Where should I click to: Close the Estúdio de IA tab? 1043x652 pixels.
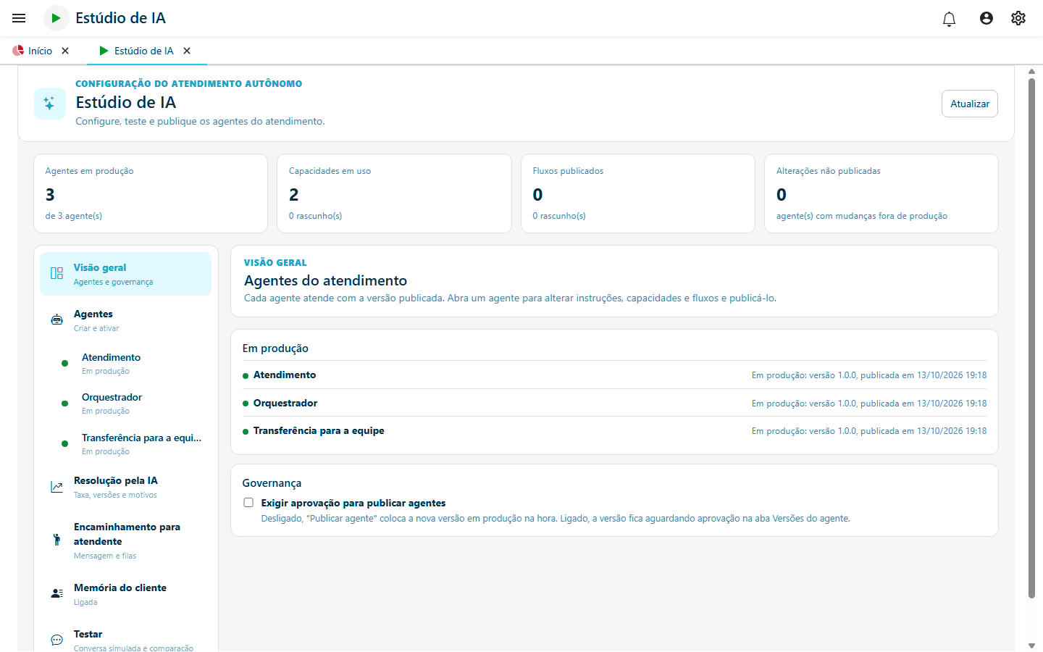tap(187, 51)
